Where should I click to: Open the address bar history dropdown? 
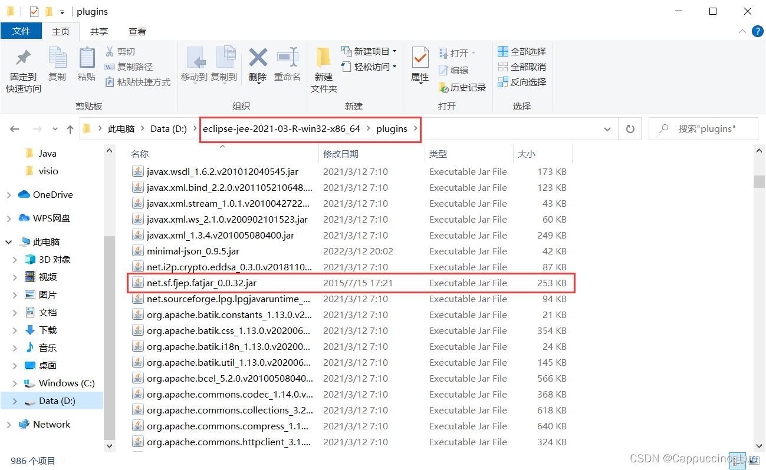coord(607,129)
